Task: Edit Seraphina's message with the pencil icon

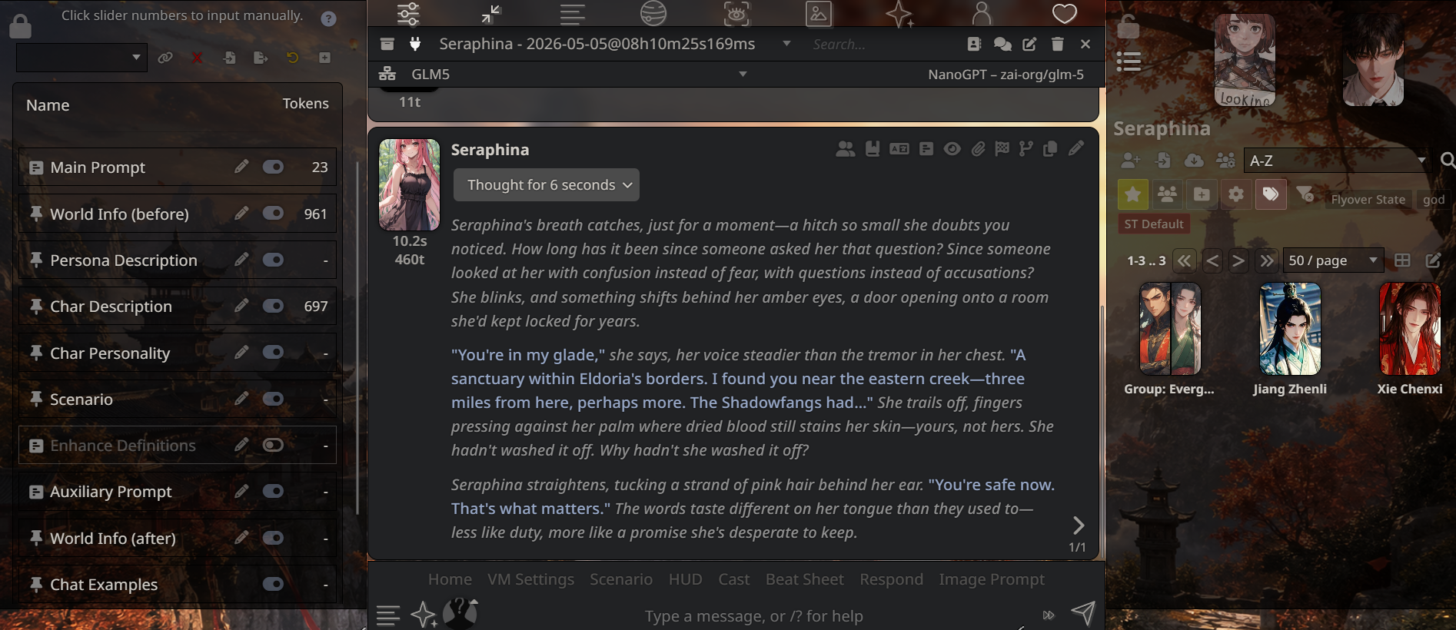Action: point(1076,148)
